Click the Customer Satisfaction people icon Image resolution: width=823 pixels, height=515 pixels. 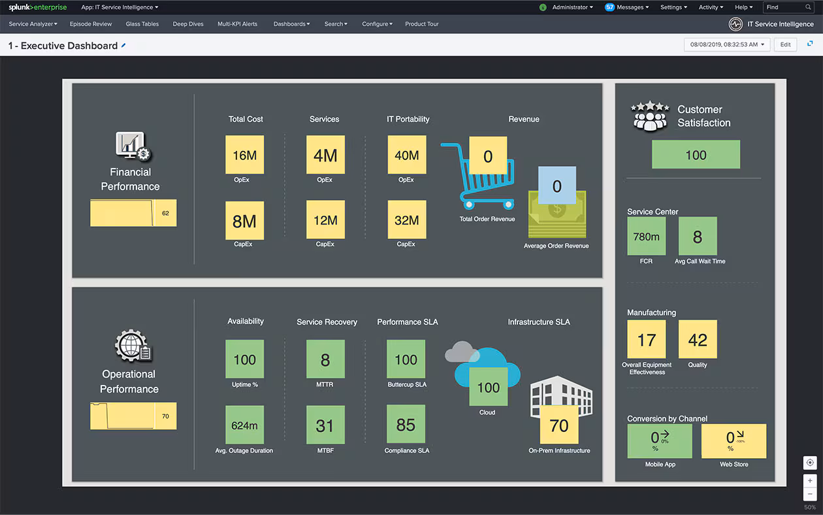tap(649, 116)
